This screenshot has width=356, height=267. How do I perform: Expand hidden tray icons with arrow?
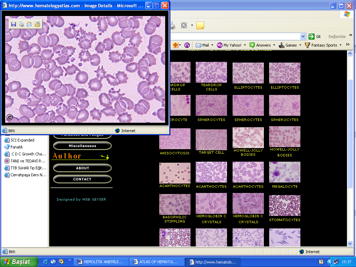point(330,262)
